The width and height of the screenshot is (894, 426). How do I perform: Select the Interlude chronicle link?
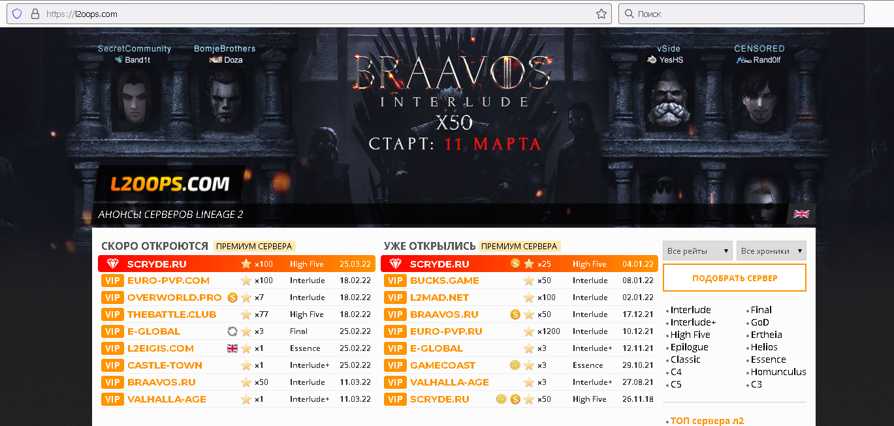coord(690,310)
